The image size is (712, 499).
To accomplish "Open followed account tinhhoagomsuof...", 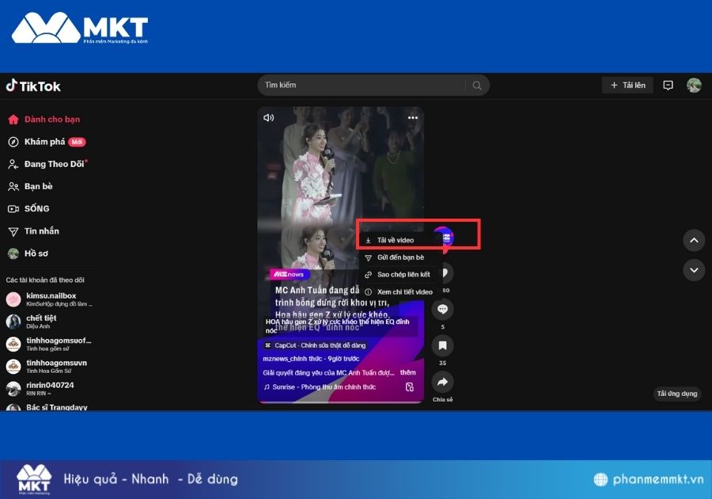I will point(48,344).
